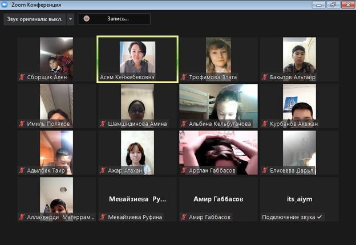Click the red record dot icon
The width and height of the screenshot is (356, 245).
pyautogui.click(x=86, y=19)
